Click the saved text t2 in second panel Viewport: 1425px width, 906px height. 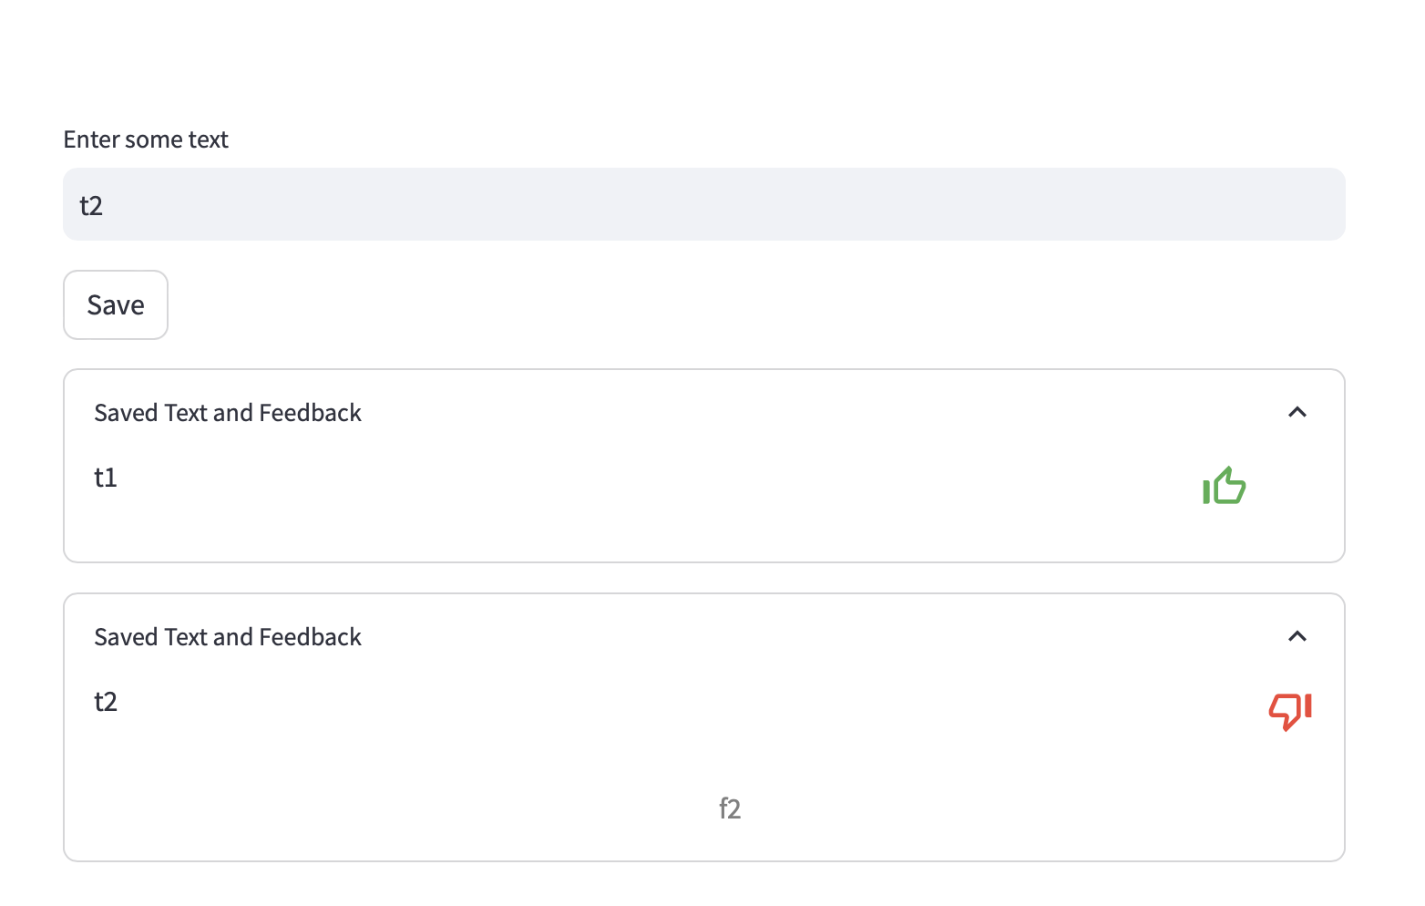click(x=106, y=702)
